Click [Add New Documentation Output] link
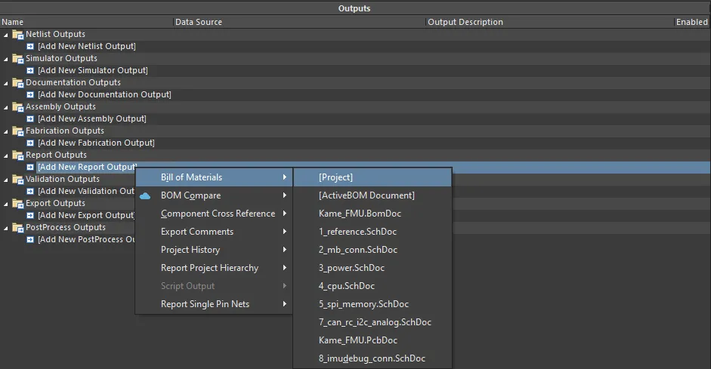Image resolution: width=711 pixels, height=369 pixels. click(104, 94)
